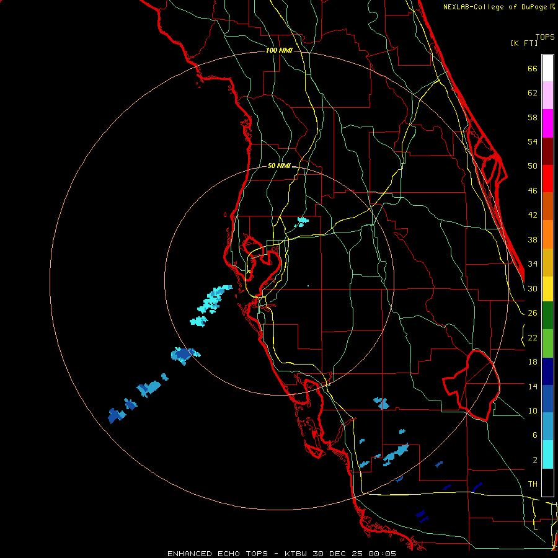
Task: Click the white swatch in the tops legend
Action: [547, 68]
